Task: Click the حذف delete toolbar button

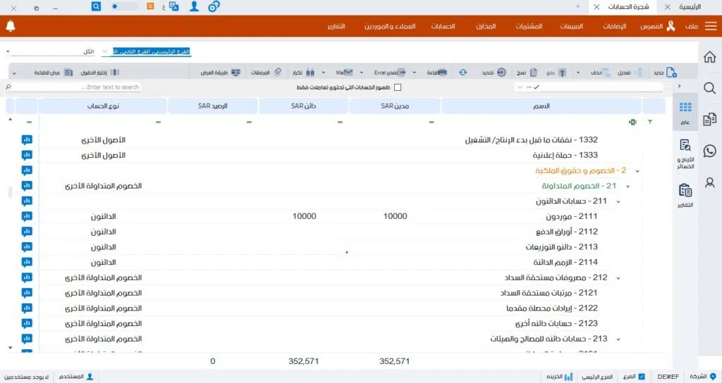Action: point(601,73)
